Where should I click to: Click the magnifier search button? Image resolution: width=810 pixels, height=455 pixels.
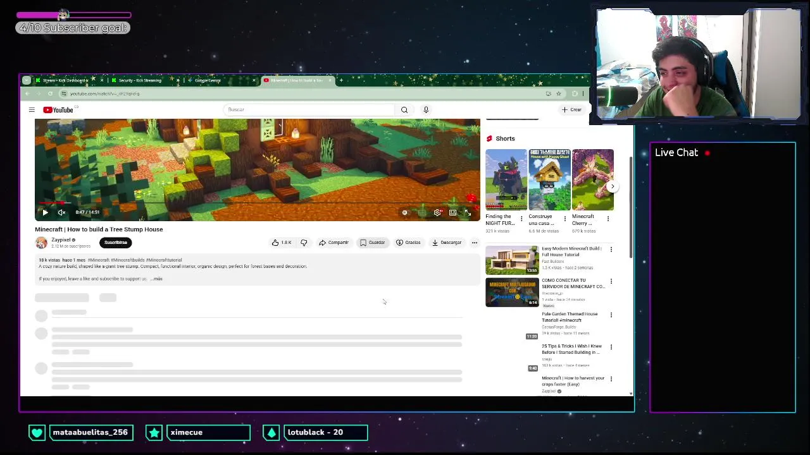tap(404, 110)
